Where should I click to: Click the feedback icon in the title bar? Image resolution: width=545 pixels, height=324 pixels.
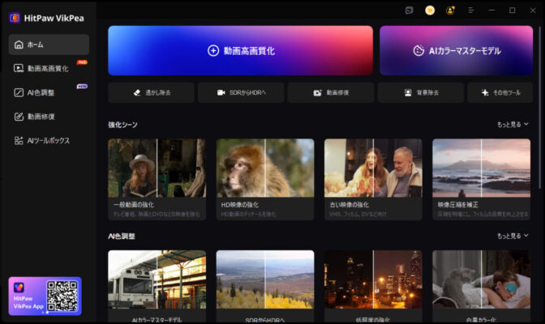409,11
